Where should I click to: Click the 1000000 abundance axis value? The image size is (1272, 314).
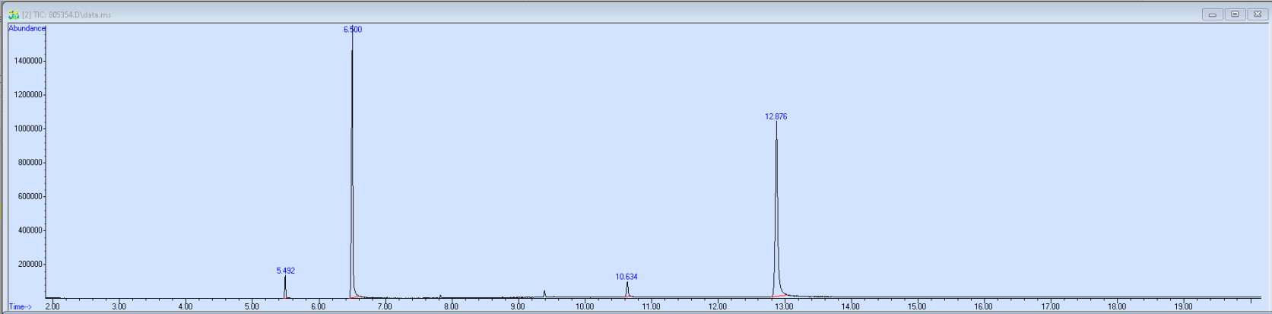[27, 128]
